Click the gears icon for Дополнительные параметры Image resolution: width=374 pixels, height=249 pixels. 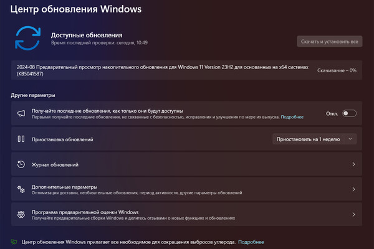pos(21,189)
